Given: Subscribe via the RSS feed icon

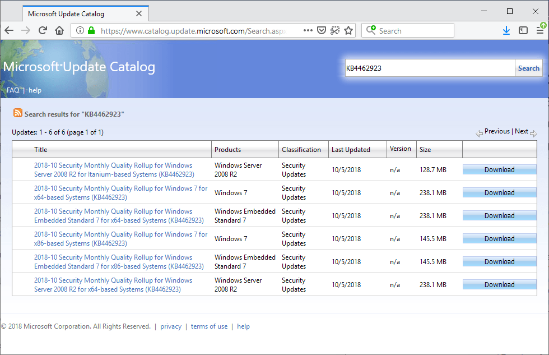Looking at the screenshot, I should click(17, 113).
